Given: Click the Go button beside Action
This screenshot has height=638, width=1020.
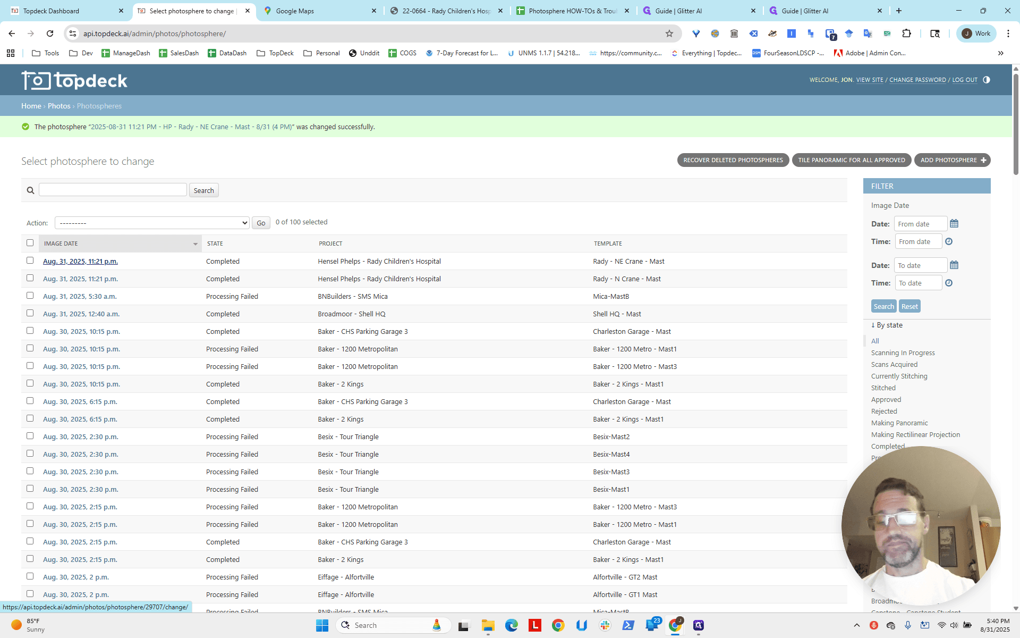Looking at the screenshot, I should (x=261, y=223).
